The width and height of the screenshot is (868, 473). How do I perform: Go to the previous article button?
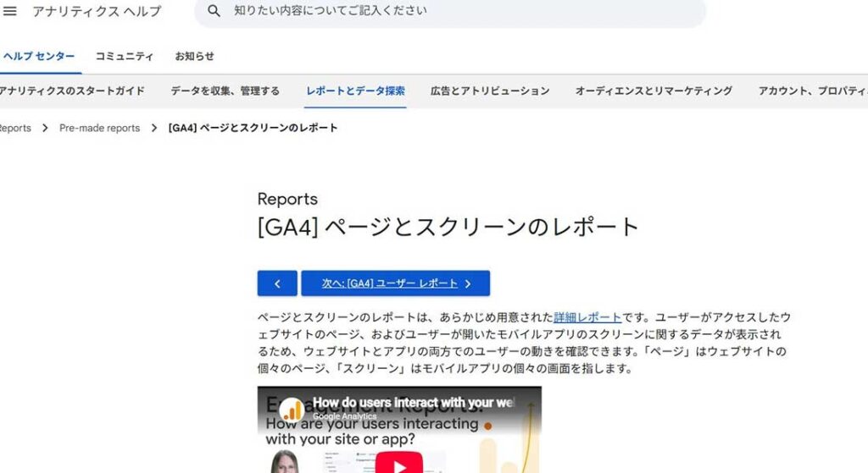[277, 283]
